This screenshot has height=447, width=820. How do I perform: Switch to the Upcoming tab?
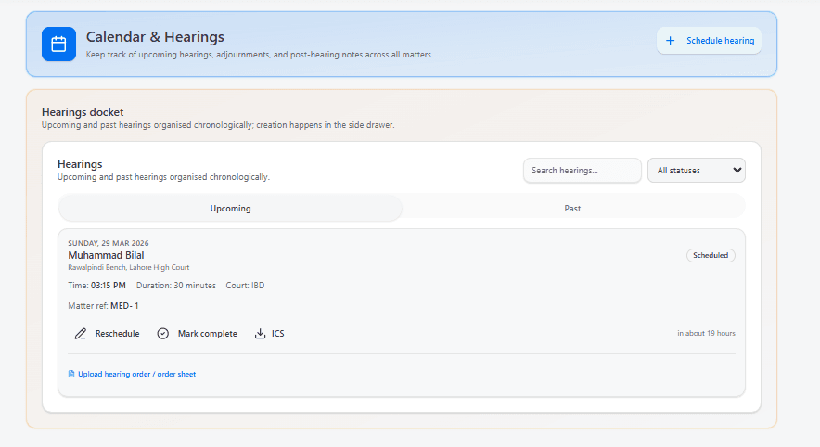pyautogui.click(x=230, y=209)
